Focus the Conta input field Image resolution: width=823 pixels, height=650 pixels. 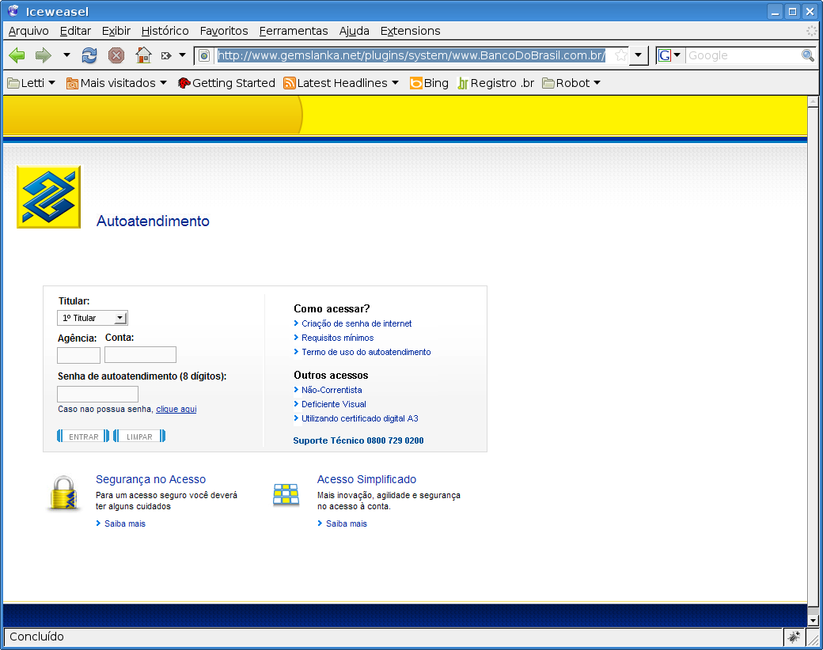tap(140, 354)
